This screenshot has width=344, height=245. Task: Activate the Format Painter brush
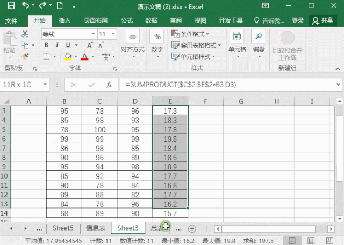pos(25,56)
